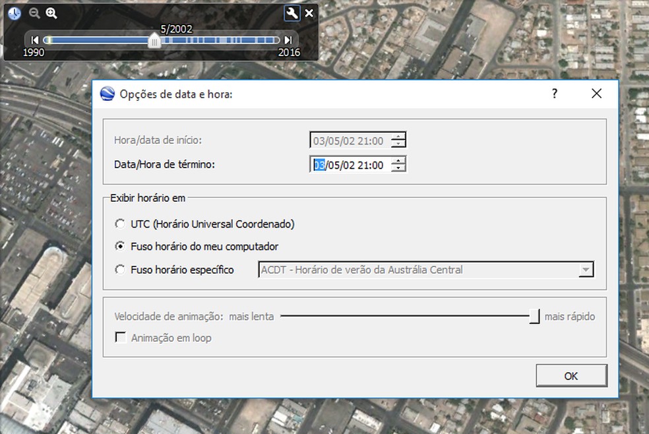Toggle Animação em loop checkbox
This screenshot has width=649, height=434.
click(x=121, y=337)
